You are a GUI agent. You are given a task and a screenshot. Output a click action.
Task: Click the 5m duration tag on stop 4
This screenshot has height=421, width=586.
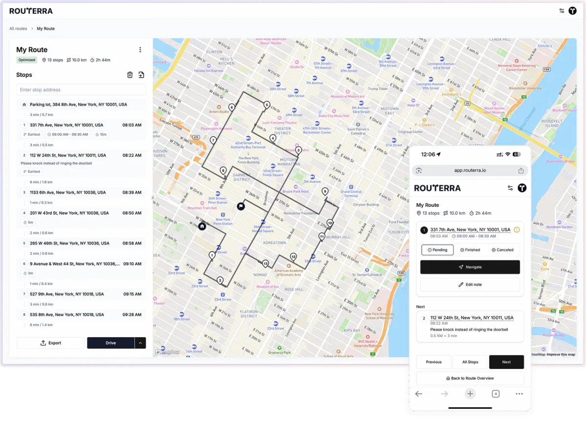[28, 222]
